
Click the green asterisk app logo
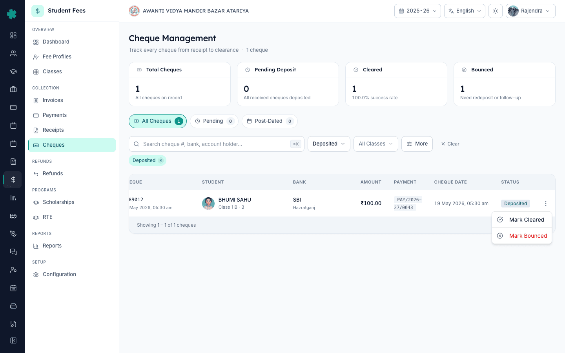[x=12, y=14]
